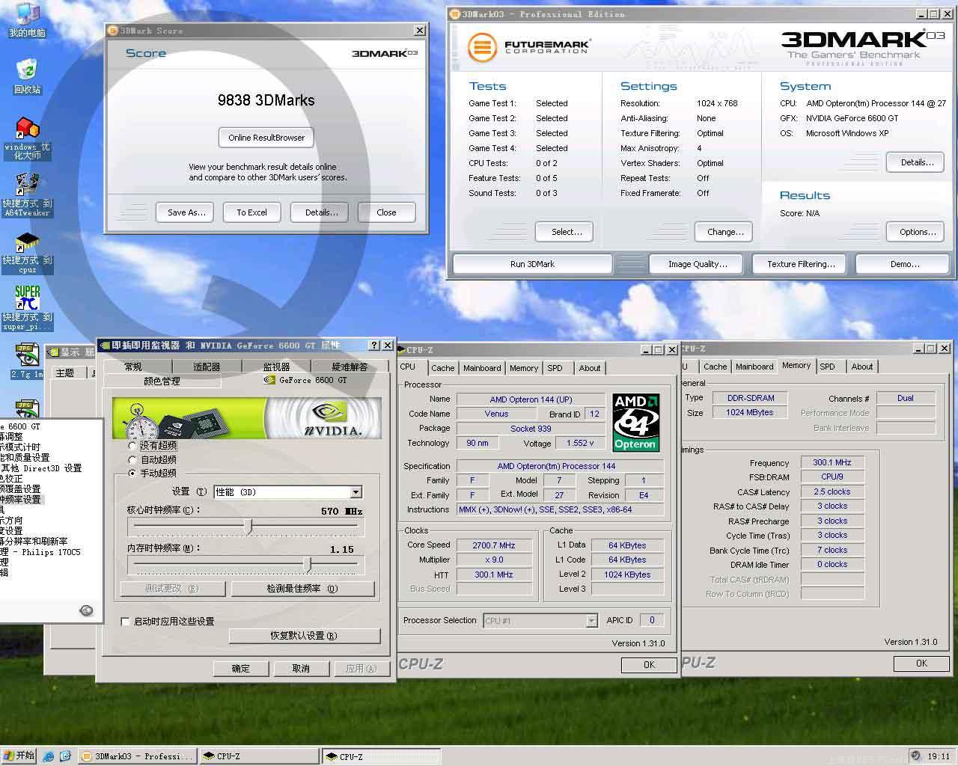The image size is (958, 766).
Task: Click the Select tests button
Action: 567,232
